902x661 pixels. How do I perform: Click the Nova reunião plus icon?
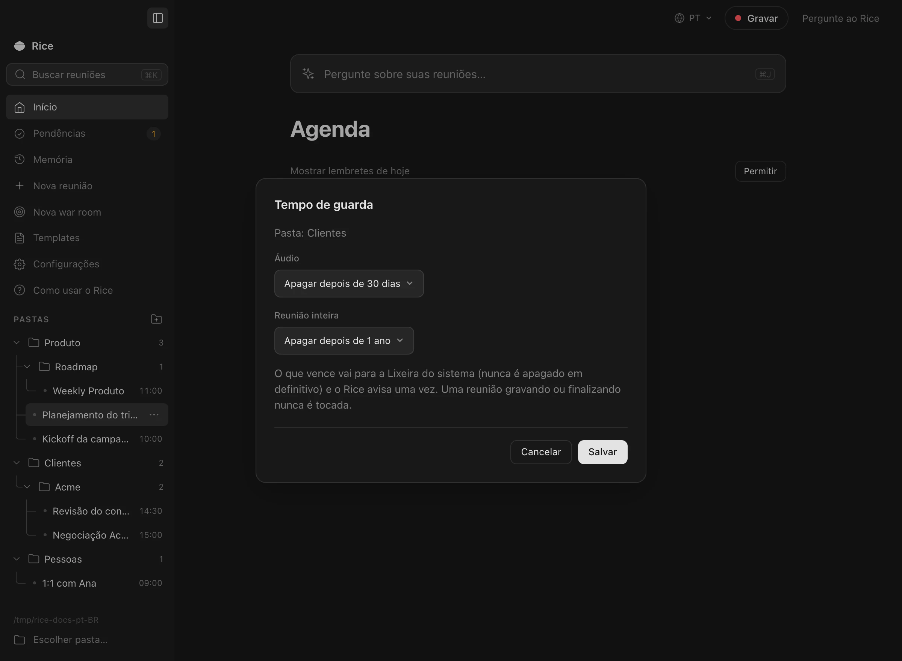coord(20,186)
